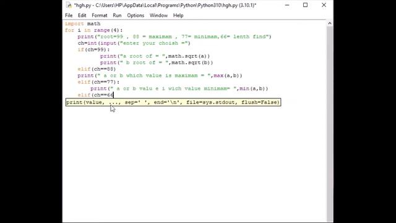Image resolution: width=396 pixels, height=223 pixels.
Task: Minimize the hgh.py window
Action: click(x=287, y=5)
